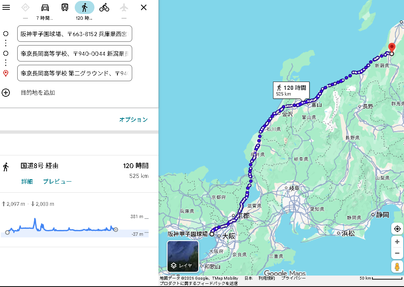Screen dimensions: 404x287
Task: Click the elevation profile chart
Action: 62,228
